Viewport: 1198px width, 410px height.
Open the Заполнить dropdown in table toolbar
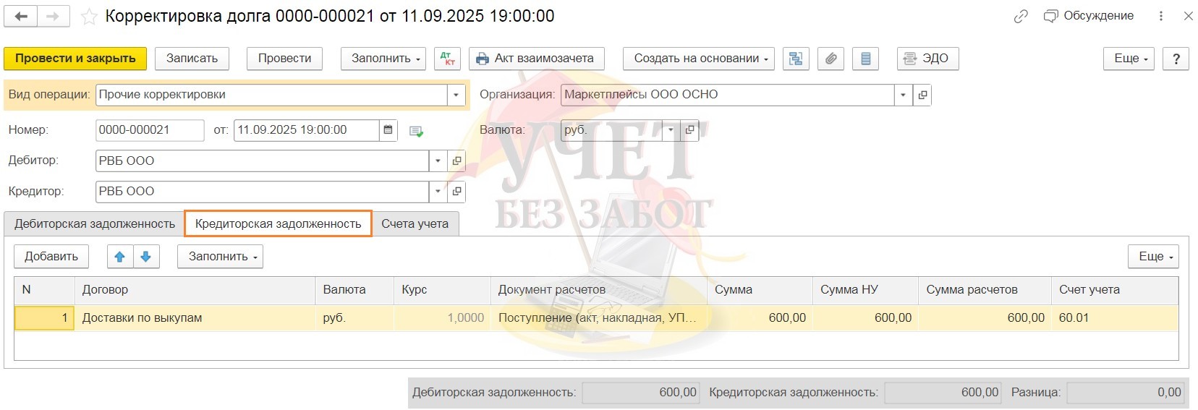click(220, 257)
